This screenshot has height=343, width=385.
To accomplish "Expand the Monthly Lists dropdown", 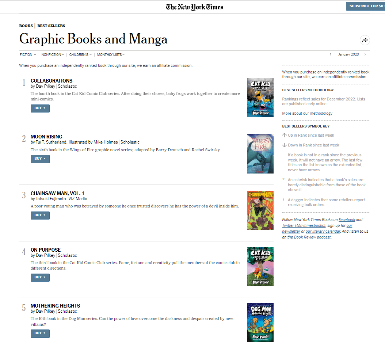I will 111,54.
